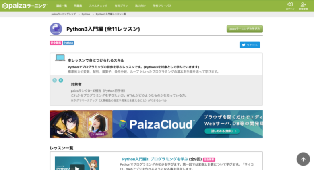
Task: Click the 対象者 heading
Action: pyautogui.click(x=76, y=84)
